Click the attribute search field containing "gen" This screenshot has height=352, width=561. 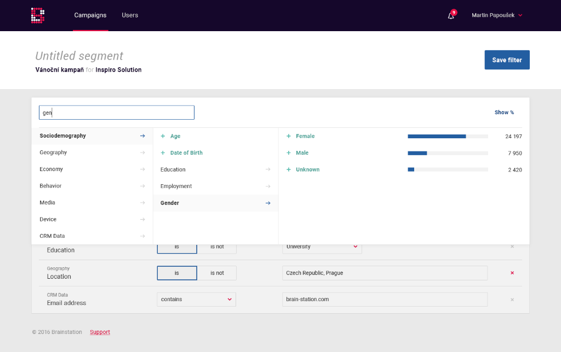pyautogui.click(x=116, y=112)
